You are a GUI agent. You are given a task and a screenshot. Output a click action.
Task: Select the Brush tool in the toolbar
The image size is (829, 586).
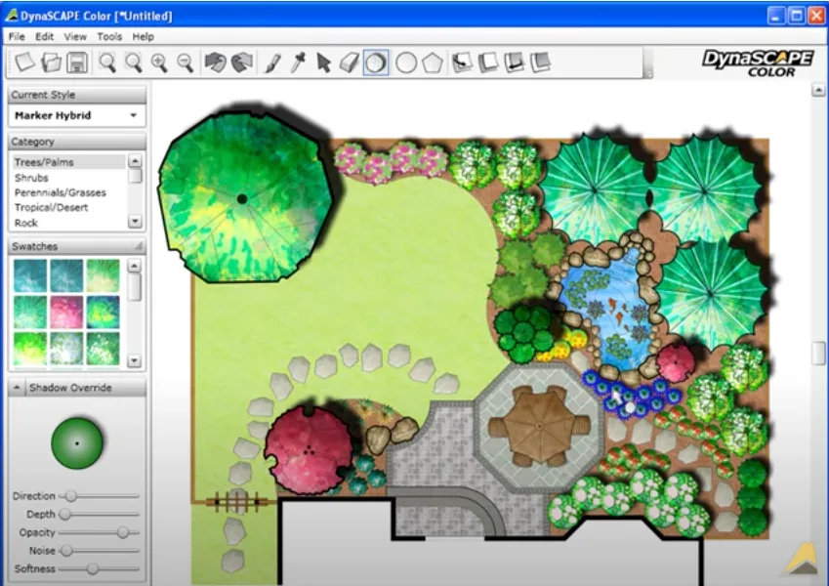[x=273, y=62]
